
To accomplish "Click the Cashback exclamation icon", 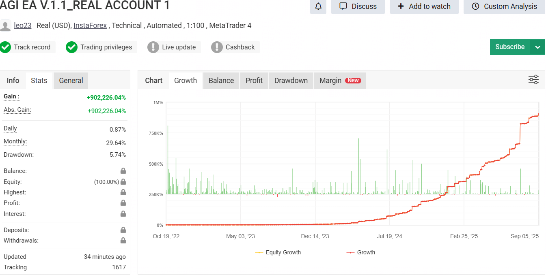I will [x=217, y=47].
